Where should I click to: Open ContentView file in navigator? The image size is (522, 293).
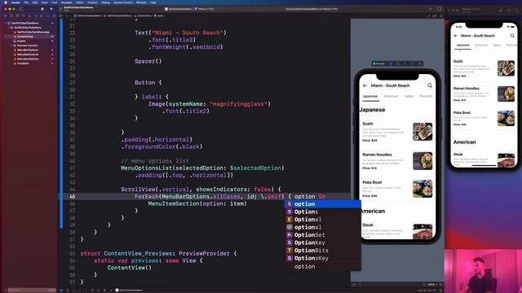[x=25, y=37]
